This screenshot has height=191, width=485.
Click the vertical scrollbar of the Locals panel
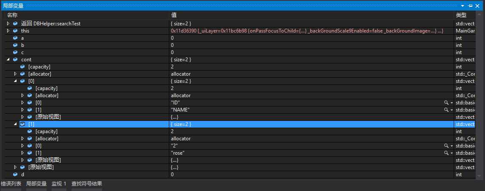coord(479,95)
